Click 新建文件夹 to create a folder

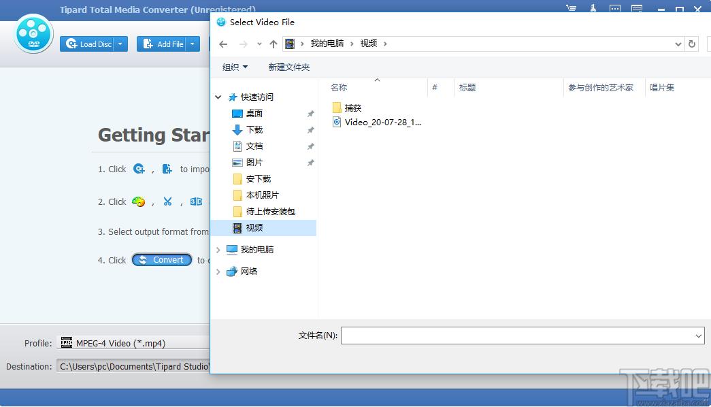pyautogui.click(x=289, y=67)
